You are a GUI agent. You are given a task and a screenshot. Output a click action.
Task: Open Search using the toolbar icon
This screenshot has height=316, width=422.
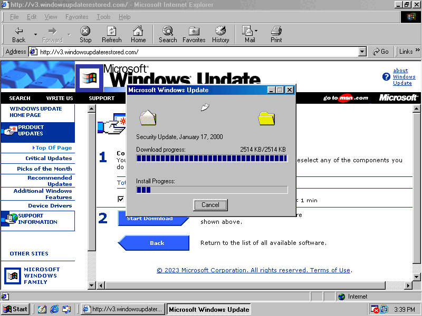[x=167, y=34]
